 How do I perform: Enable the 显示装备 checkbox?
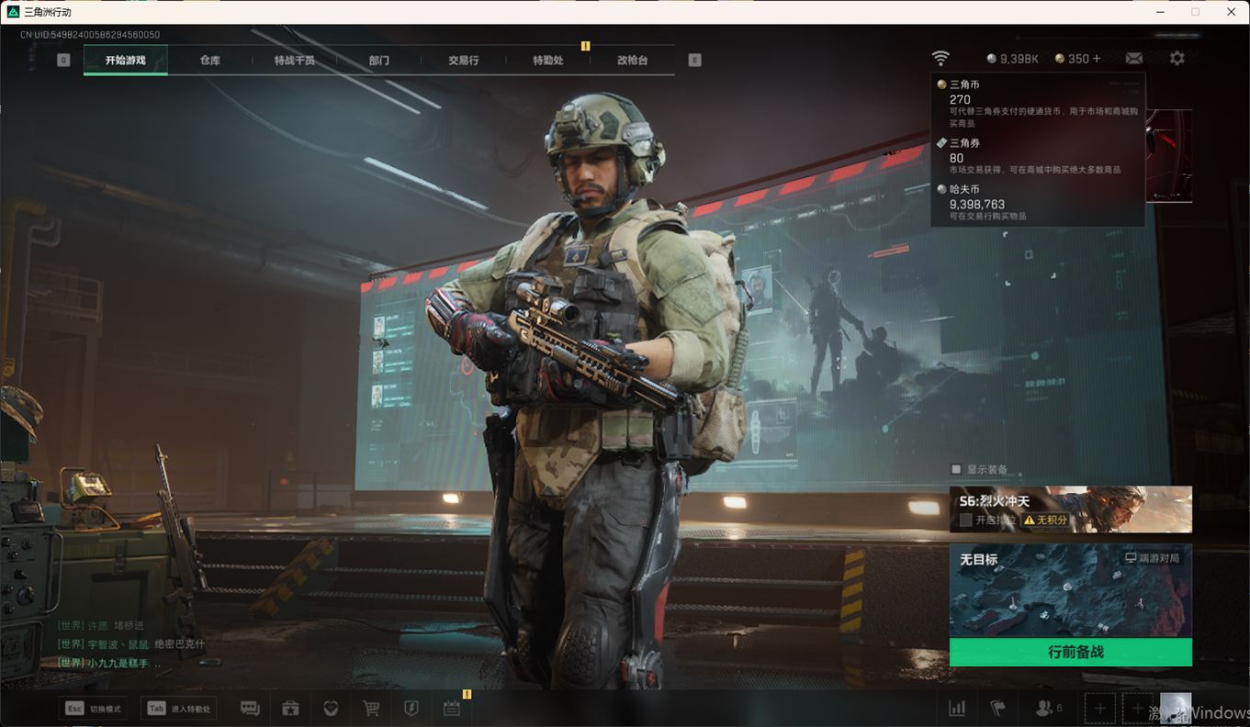tap(956, 469)
